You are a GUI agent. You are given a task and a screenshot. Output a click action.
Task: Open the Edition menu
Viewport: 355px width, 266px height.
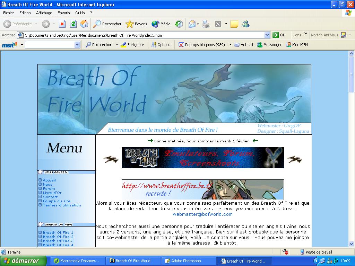click(25, 13)
